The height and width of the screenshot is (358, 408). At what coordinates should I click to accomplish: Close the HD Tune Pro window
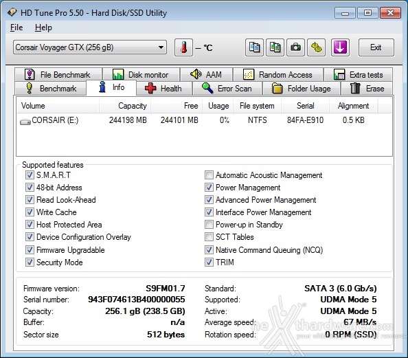coord(390,13)
